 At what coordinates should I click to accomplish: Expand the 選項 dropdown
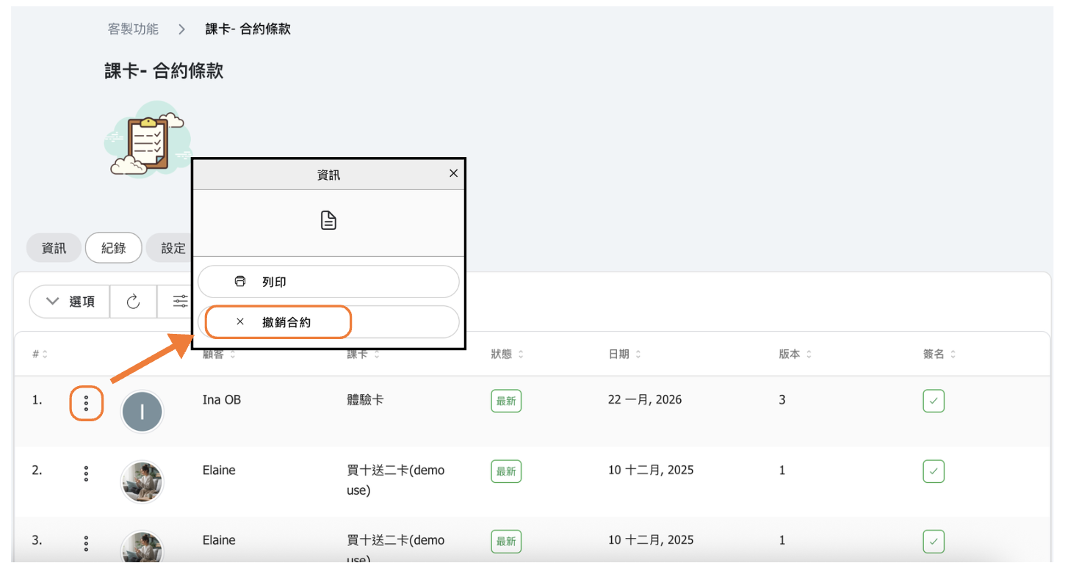[70, 302]
